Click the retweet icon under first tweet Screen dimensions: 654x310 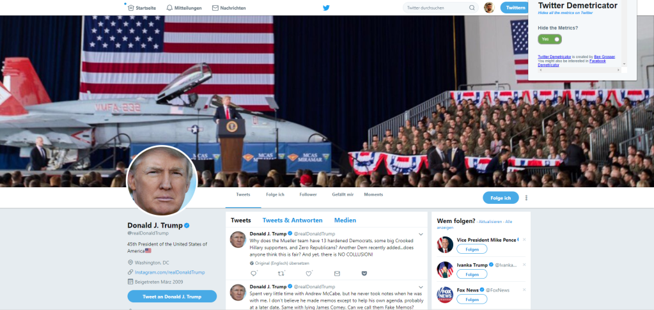pyautogui.click(x=281, y=274)
